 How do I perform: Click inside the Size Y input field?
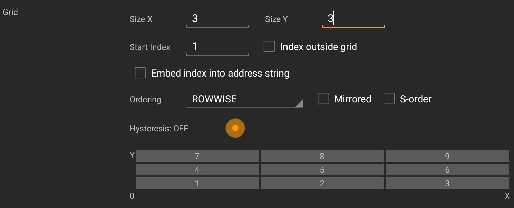(353, 19)
